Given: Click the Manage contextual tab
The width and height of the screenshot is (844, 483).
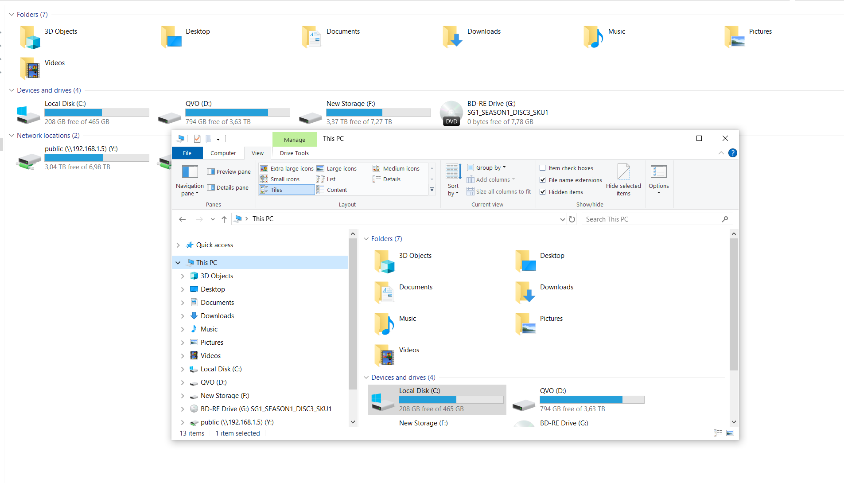Looking at the screenshot, I should click(294, 140).
